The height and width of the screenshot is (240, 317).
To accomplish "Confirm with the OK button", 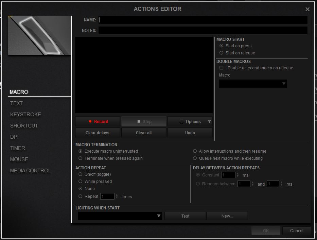I will [x=266, y=230].
